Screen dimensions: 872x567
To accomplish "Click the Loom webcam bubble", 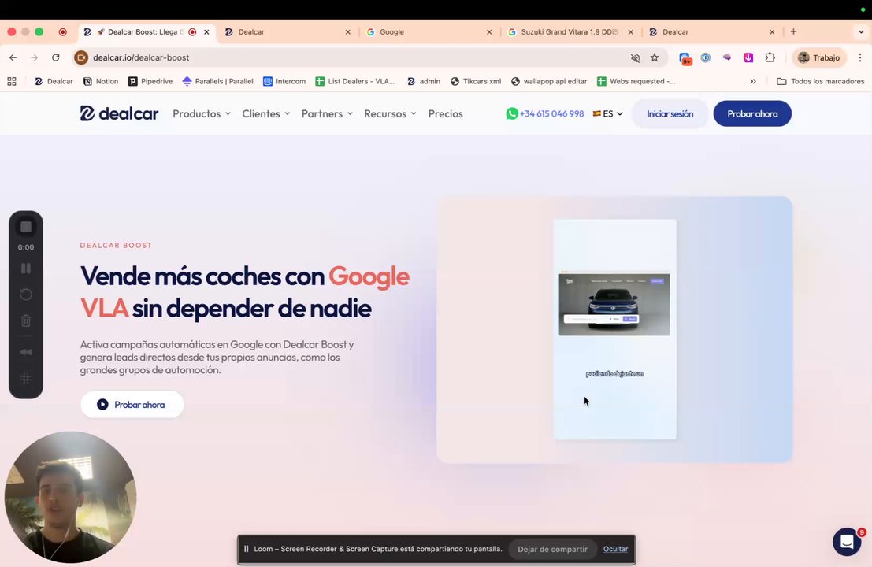I will (x=71, y=497).
